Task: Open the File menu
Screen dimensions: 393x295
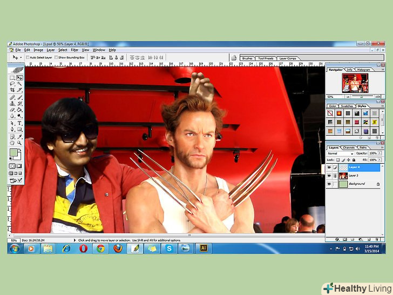Action: pyautogui.click(x=18, y=50)
